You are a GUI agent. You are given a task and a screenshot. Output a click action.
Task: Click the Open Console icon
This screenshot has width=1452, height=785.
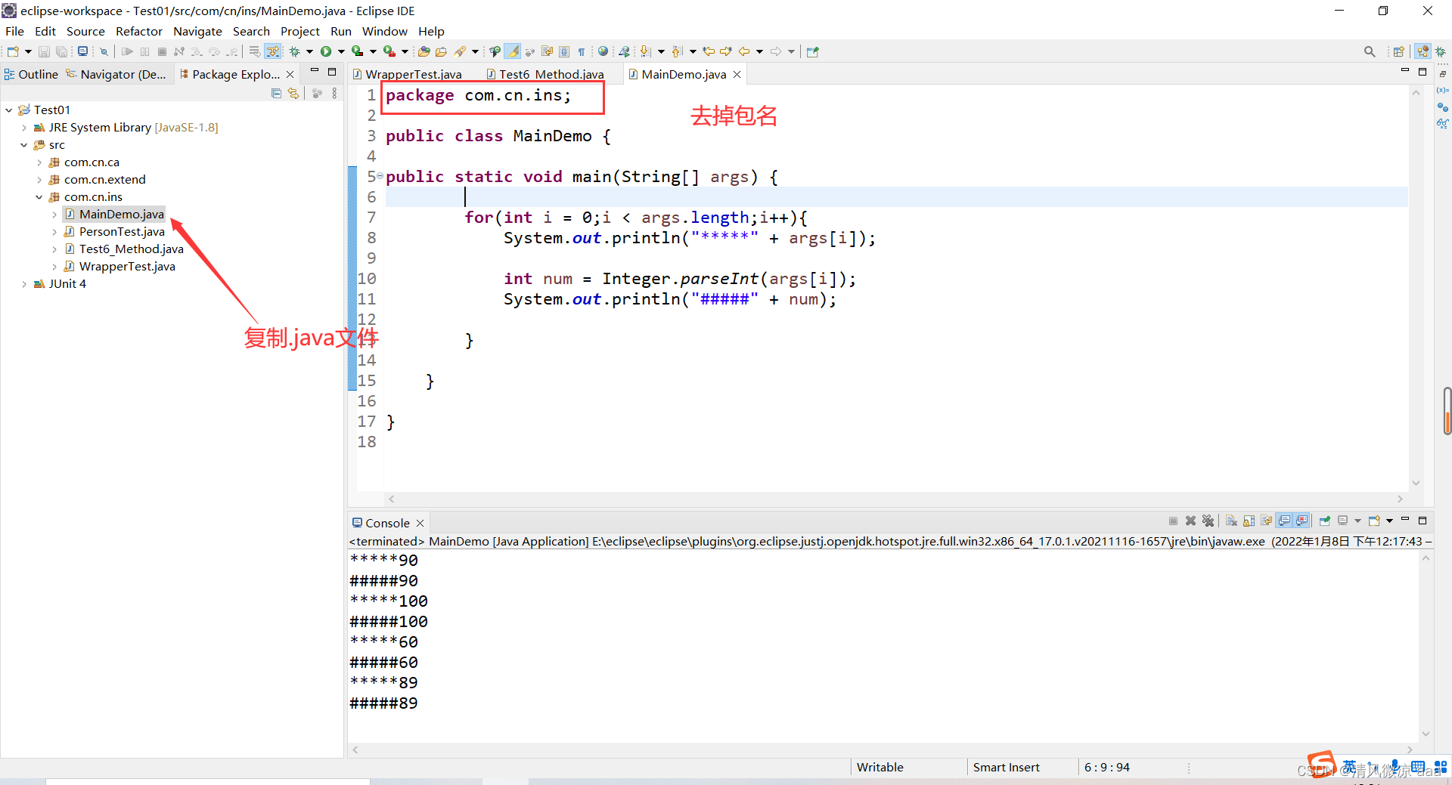[x=1375, y=521]
